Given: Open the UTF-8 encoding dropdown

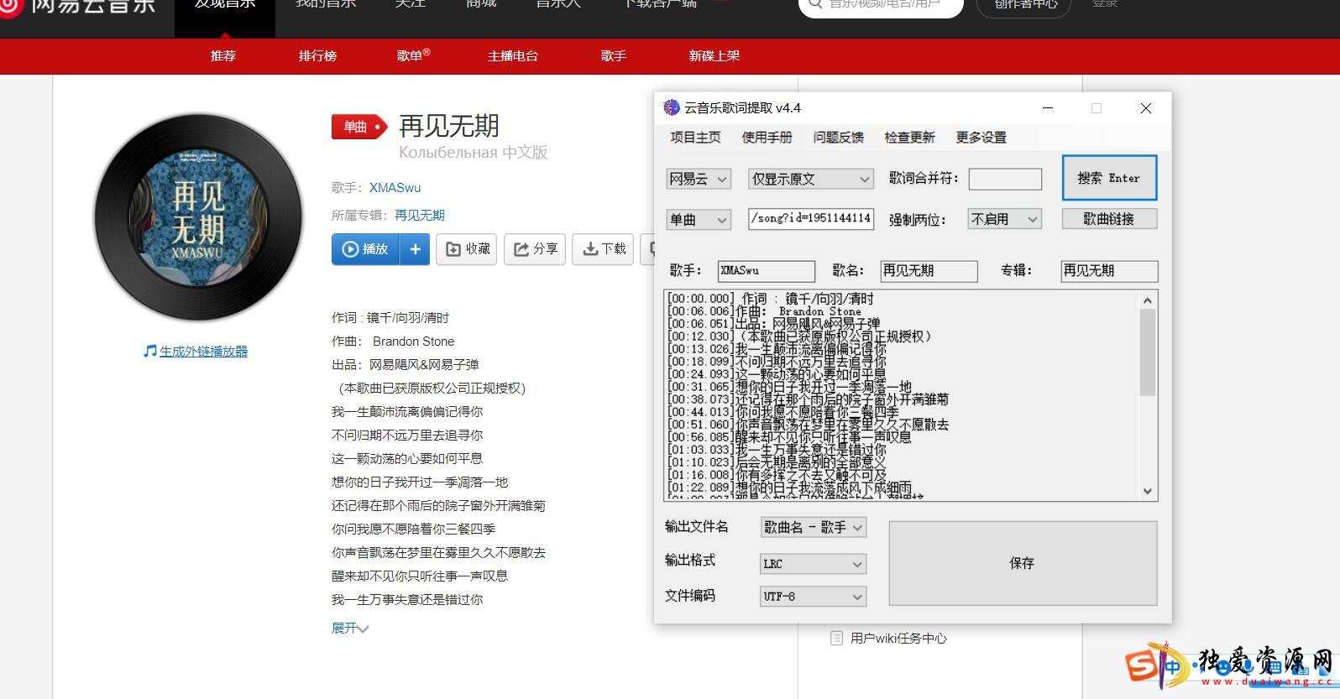Looking at the screenshot, I should [813, 597].
